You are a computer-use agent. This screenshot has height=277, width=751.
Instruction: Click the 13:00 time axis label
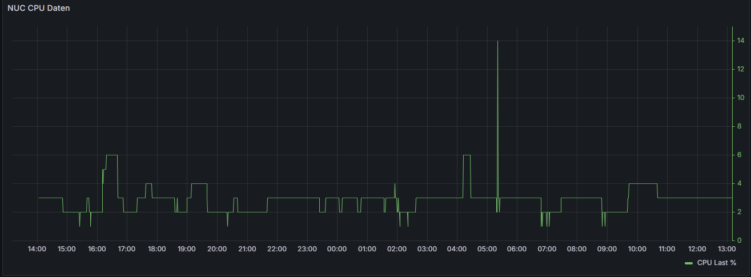click(726, 249)
